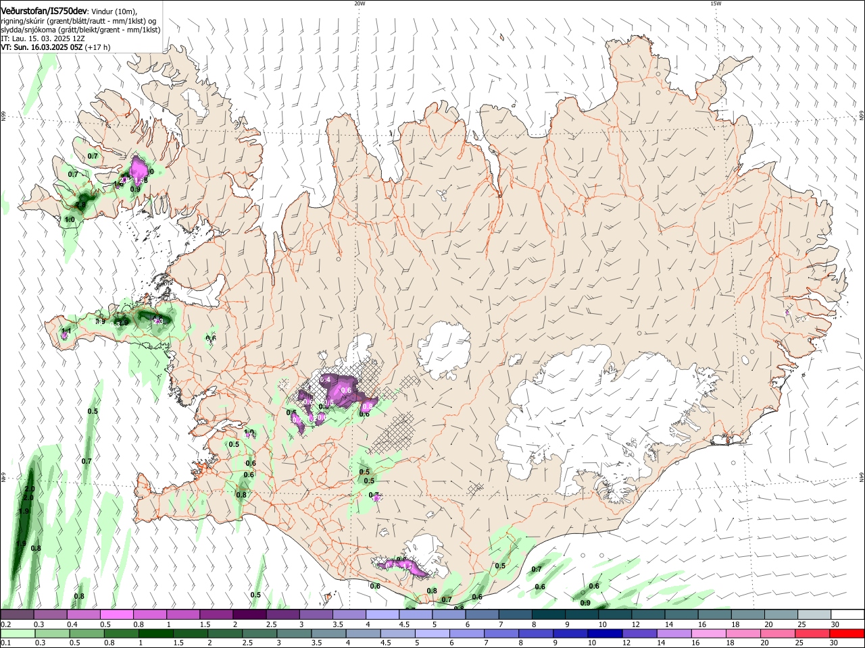Viewport: 865px width, 648px height.
Task: Pick the bright pink 0.5 swatch in upper scale
Action: point(118,614)
